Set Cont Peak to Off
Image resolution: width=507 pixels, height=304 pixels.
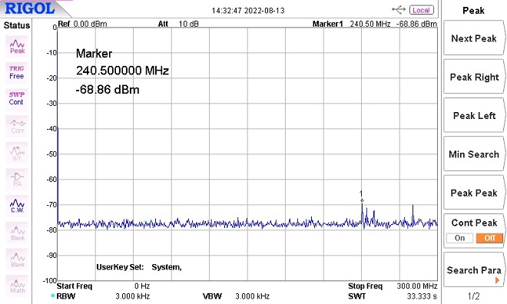[489, 238]
